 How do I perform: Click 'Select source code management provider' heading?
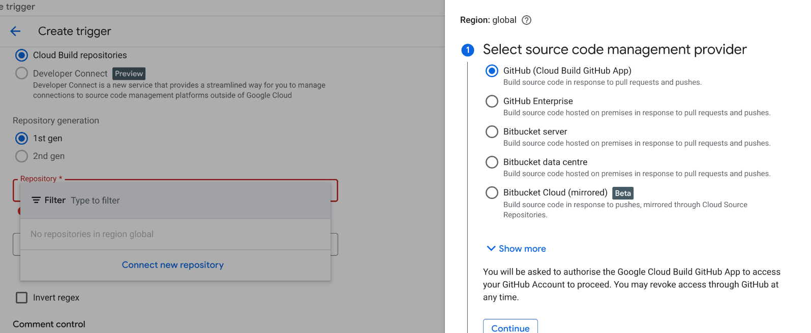[615, 49]
